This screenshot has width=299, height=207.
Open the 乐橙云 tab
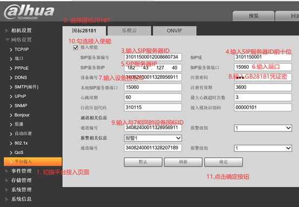pos(129,31)
